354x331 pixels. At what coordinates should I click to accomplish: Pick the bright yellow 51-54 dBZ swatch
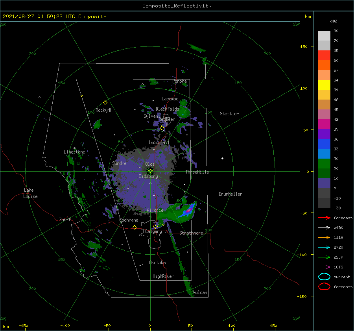pyautogui.click(x=324, y=85)
